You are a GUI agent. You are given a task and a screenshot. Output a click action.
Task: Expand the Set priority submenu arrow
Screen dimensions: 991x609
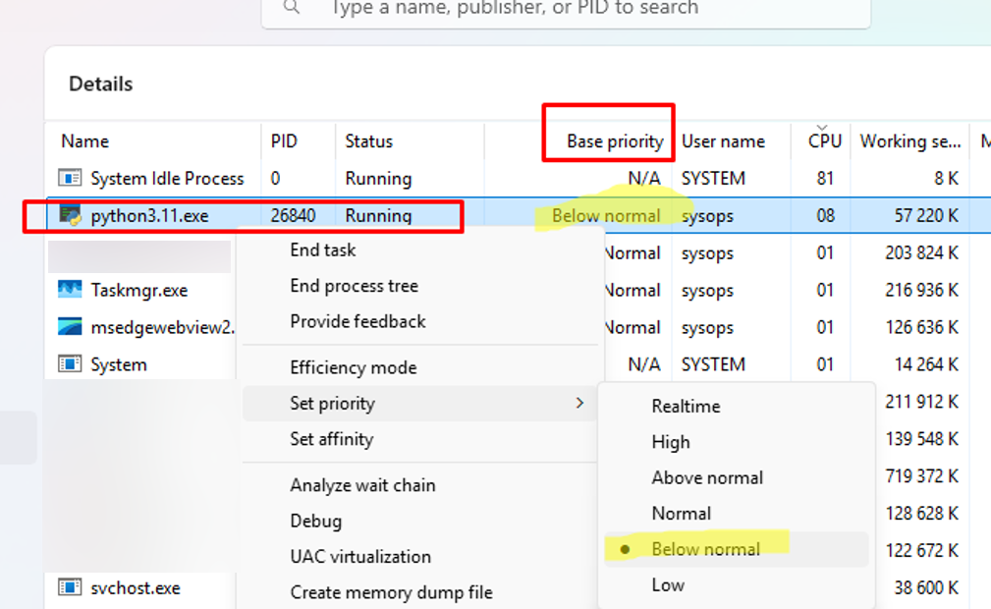coord(579,403)
